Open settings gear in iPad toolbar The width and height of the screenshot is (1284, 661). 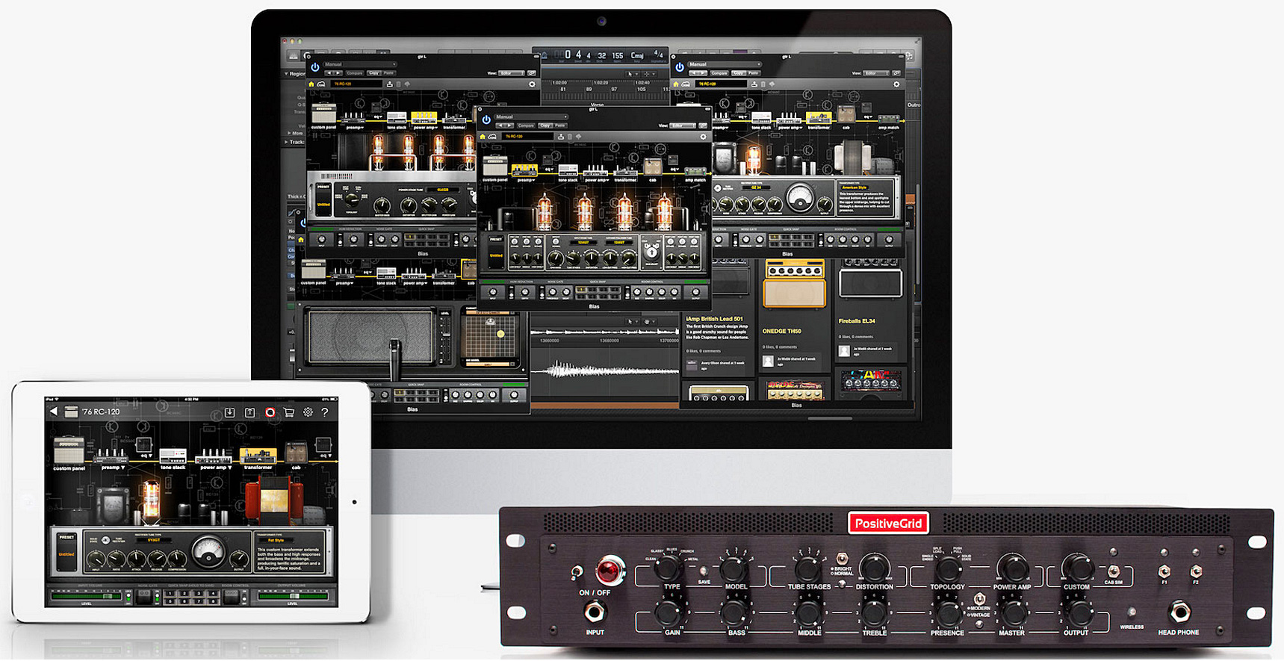308,412
